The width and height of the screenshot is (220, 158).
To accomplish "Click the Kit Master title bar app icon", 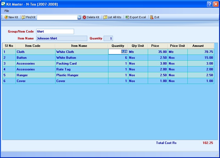I will point(3,4).
